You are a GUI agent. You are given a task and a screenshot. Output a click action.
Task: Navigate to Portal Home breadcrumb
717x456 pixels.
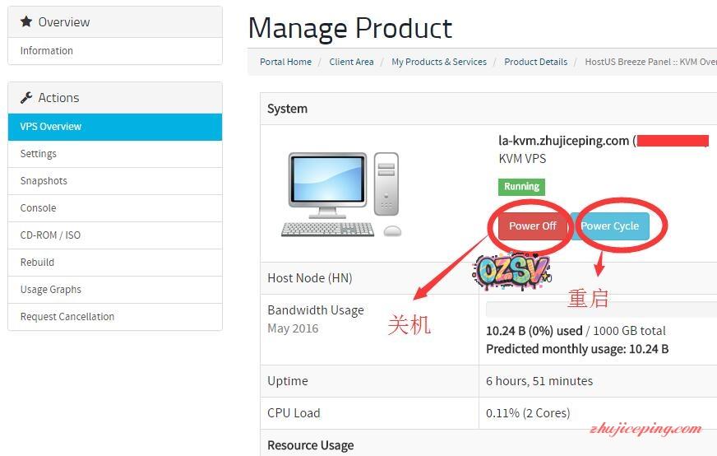pyautogui.click(x=285, y=62)
